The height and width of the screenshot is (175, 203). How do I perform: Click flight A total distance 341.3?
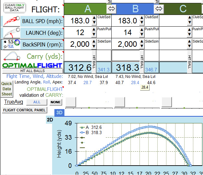pos(104,70)
